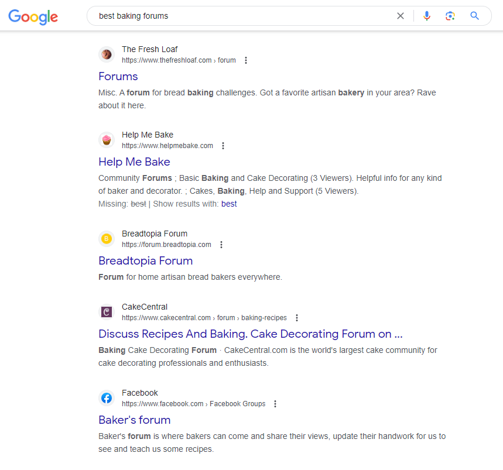Open 'Discuss Recipes And Baking' CakeCentral link

251,334
